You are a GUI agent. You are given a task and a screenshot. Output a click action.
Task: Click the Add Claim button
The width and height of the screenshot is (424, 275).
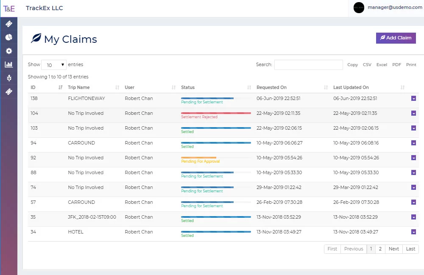pyautogui.click(x=396, y=38)
